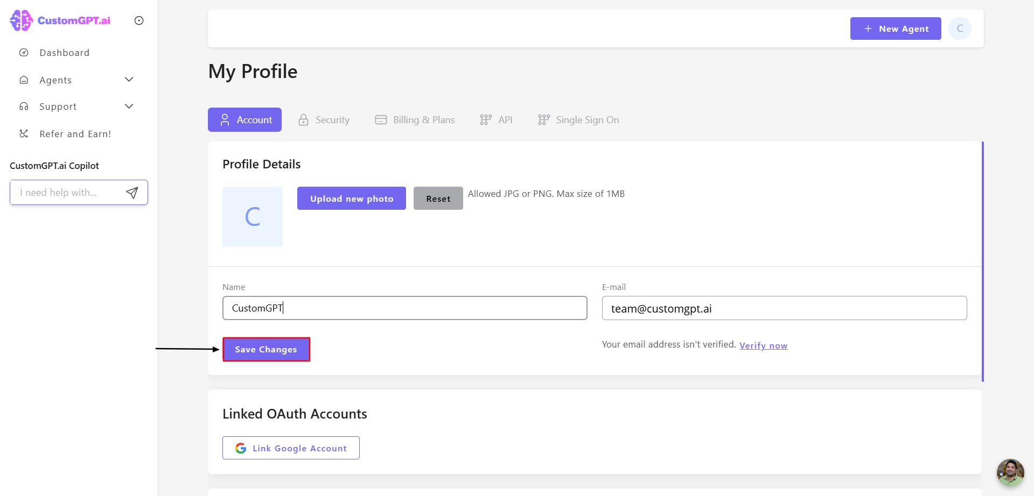Click Allowed JPG or PNG note
Image resolution: width=1034 pixels, height=496 pixels.
click(546, 194)
